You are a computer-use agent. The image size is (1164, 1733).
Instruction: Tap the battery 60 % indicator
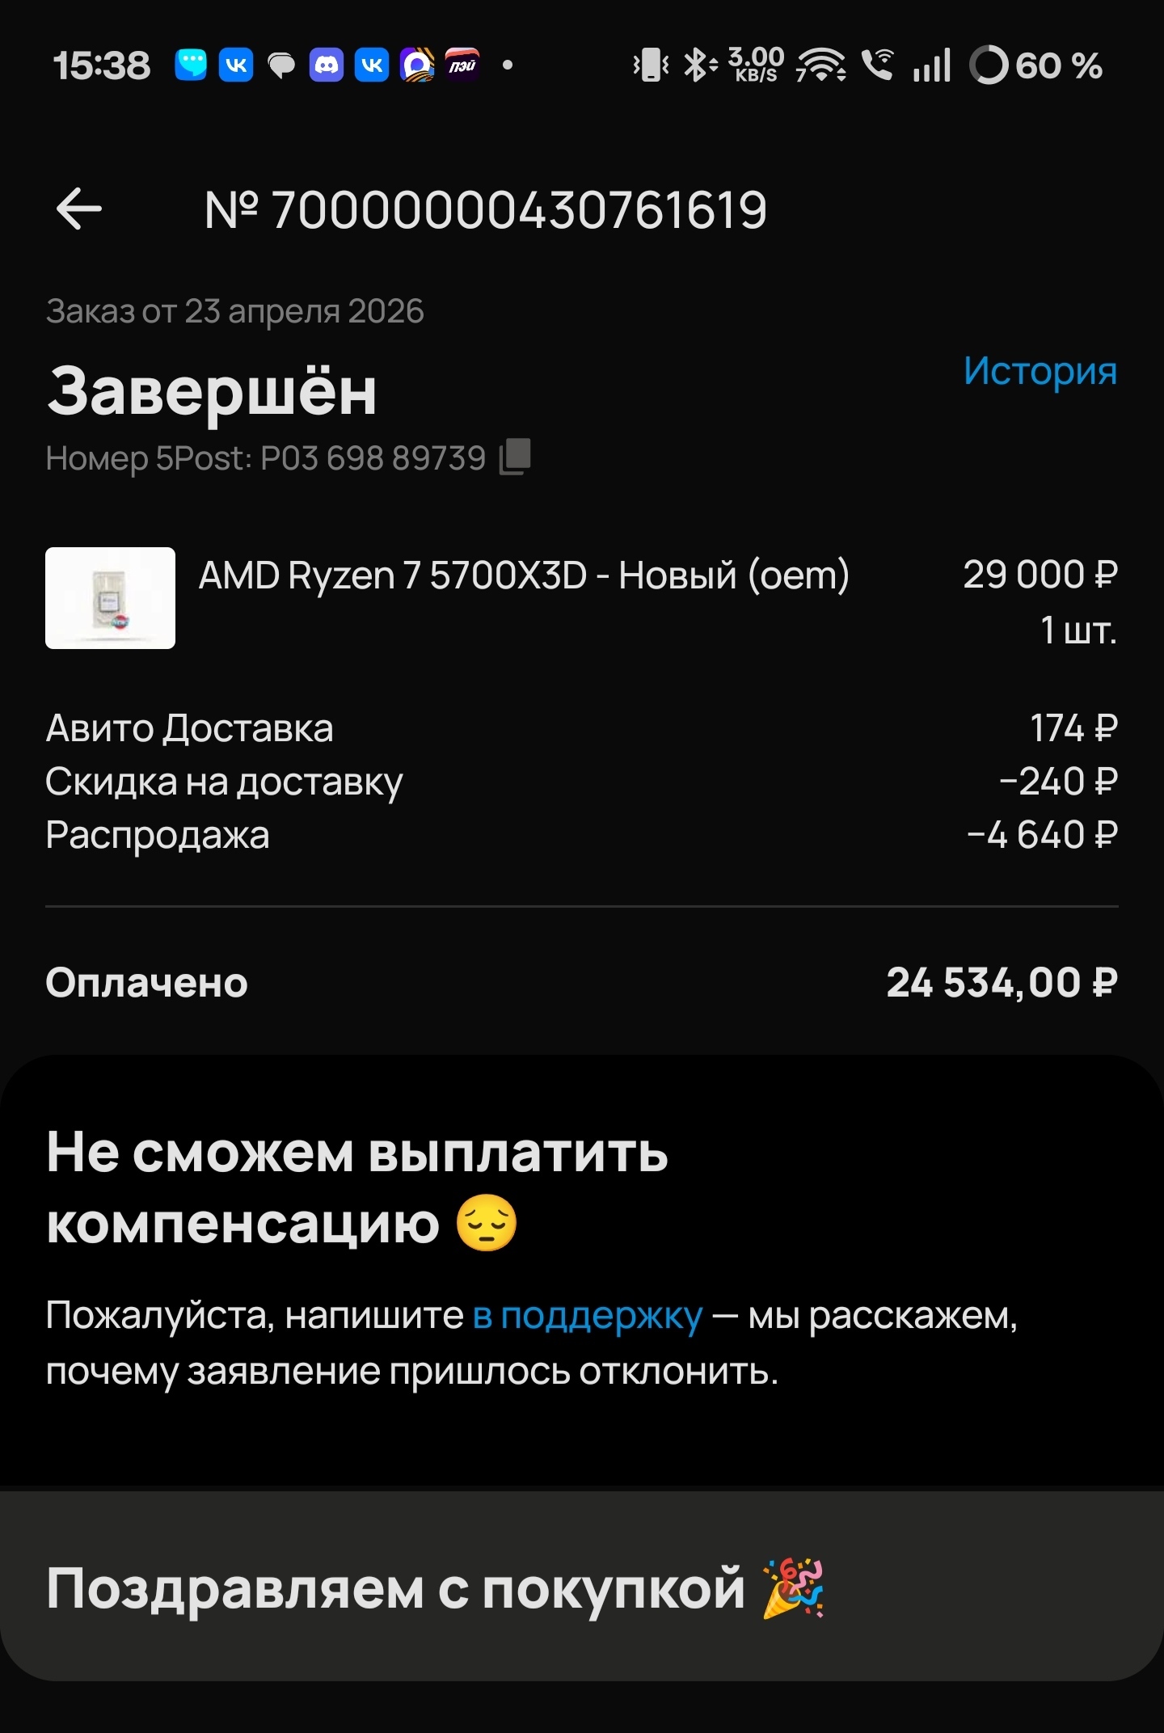[x=1035, y=65]
